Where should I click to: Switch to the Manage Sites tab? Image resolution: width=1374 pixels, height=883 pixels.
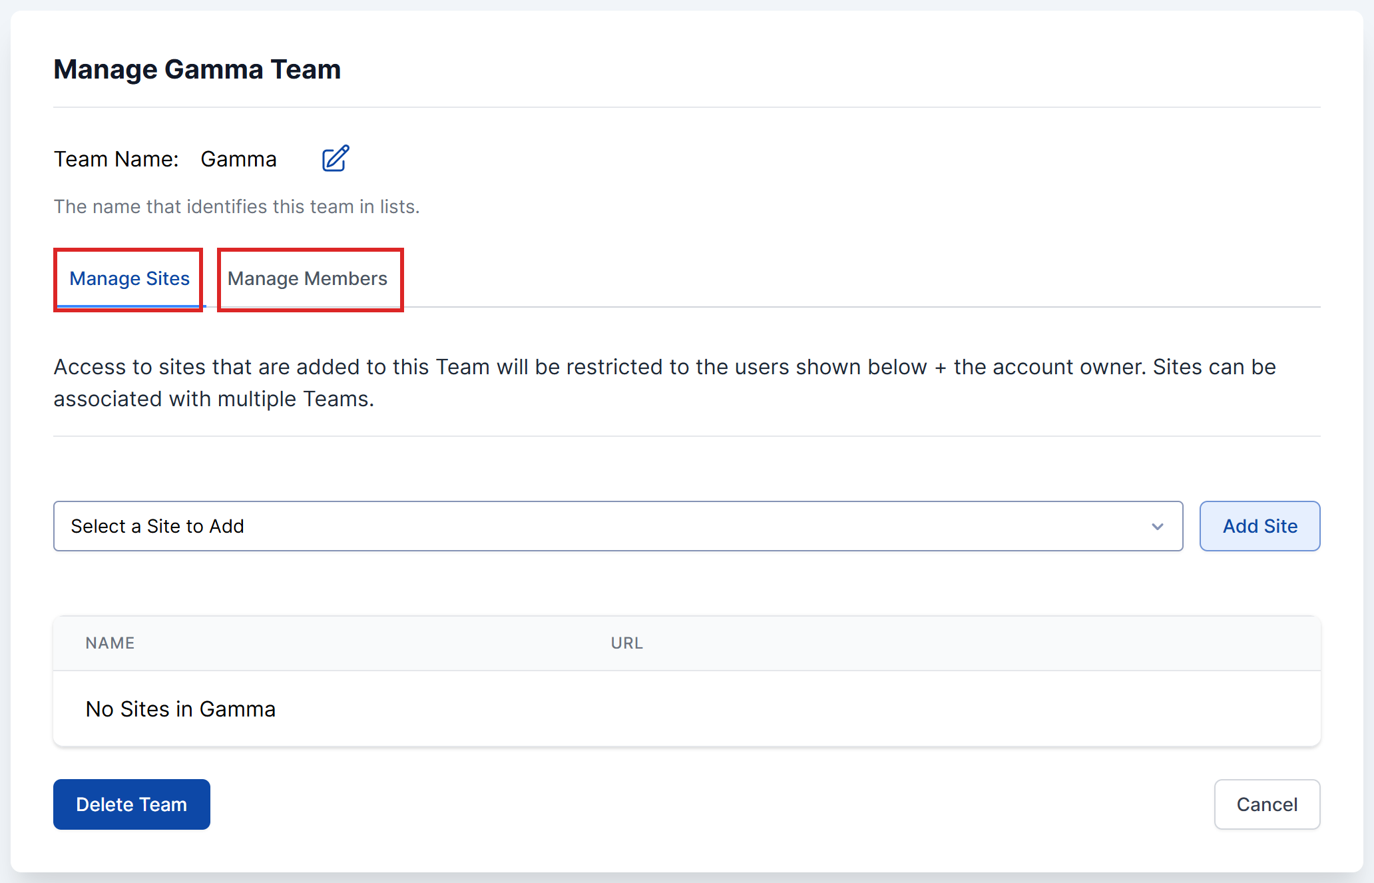tap(129, 279)
